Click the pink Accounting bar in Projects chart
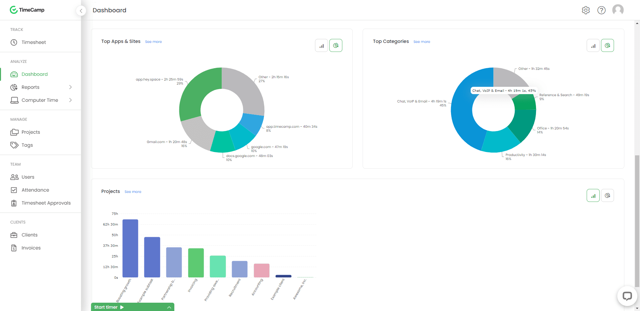The width and height of the screenshot is (640, 311). tap(262, 270)
